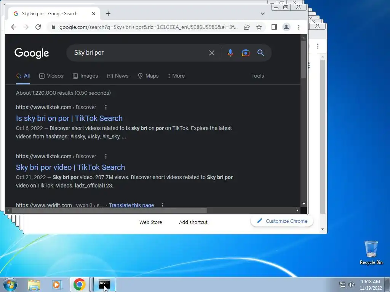Click the horizontal scrollbar right arrow
This screenshot has width=390, height=292.
click(297, 211)
